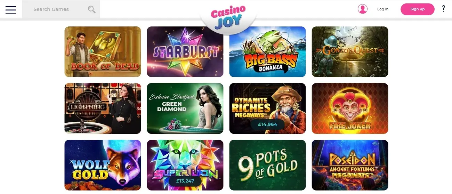Screen dimensions: 452x194
Task: Click the pink user profile icon
Action: (x=363, y=9)
